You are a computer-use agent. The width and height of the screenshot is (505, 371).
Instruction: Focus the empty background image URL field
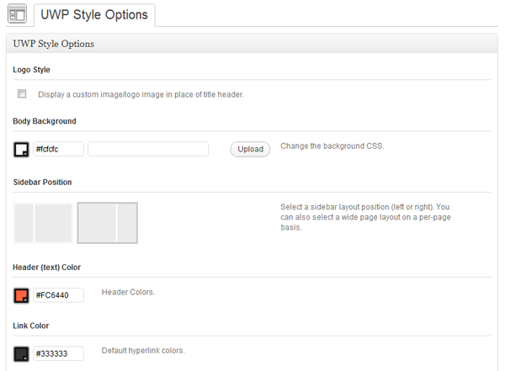[148, 149]
